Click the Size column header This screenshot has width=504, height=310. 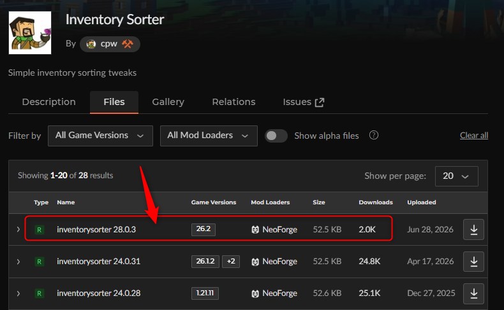(319, 202)
